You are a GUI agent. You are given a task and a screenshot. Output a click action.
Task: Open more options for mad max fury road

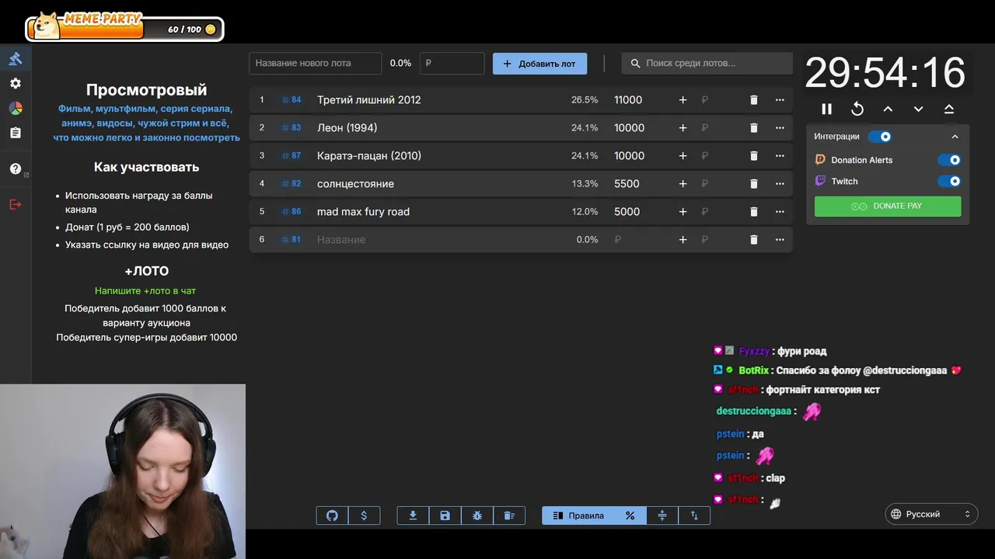point(780,212)
